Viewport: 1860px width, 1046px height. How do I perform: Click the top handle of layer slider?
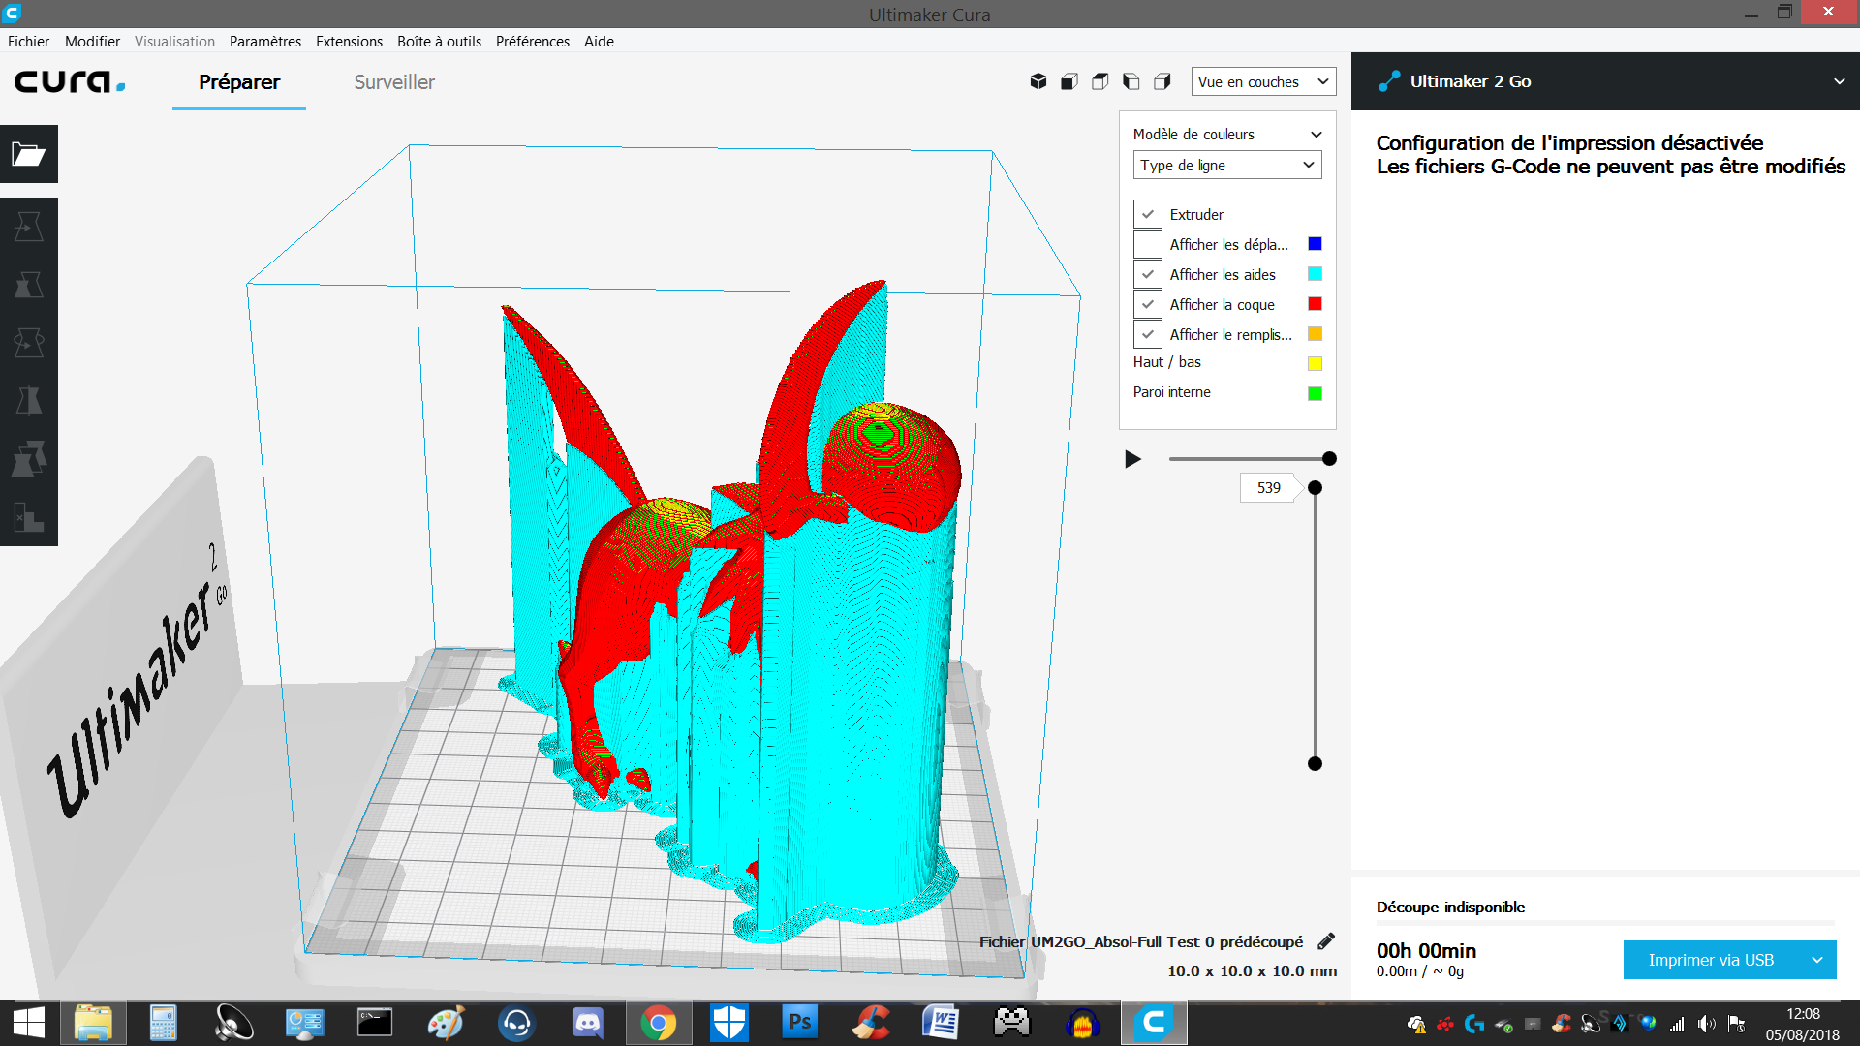point(1315,487)
